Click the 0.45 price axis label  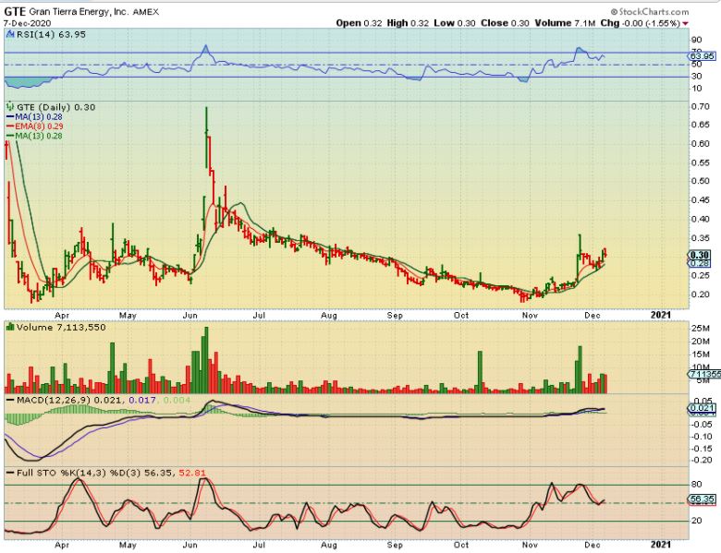pyautogui.click(x=701, y=199)
